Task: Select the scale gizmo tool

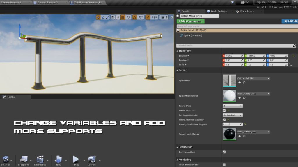Action: (108, 17)
